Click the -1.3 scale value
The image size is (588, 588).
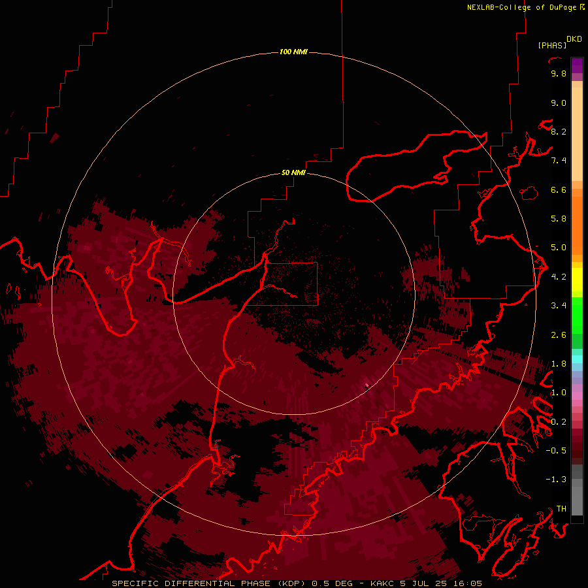pos(556,480)
